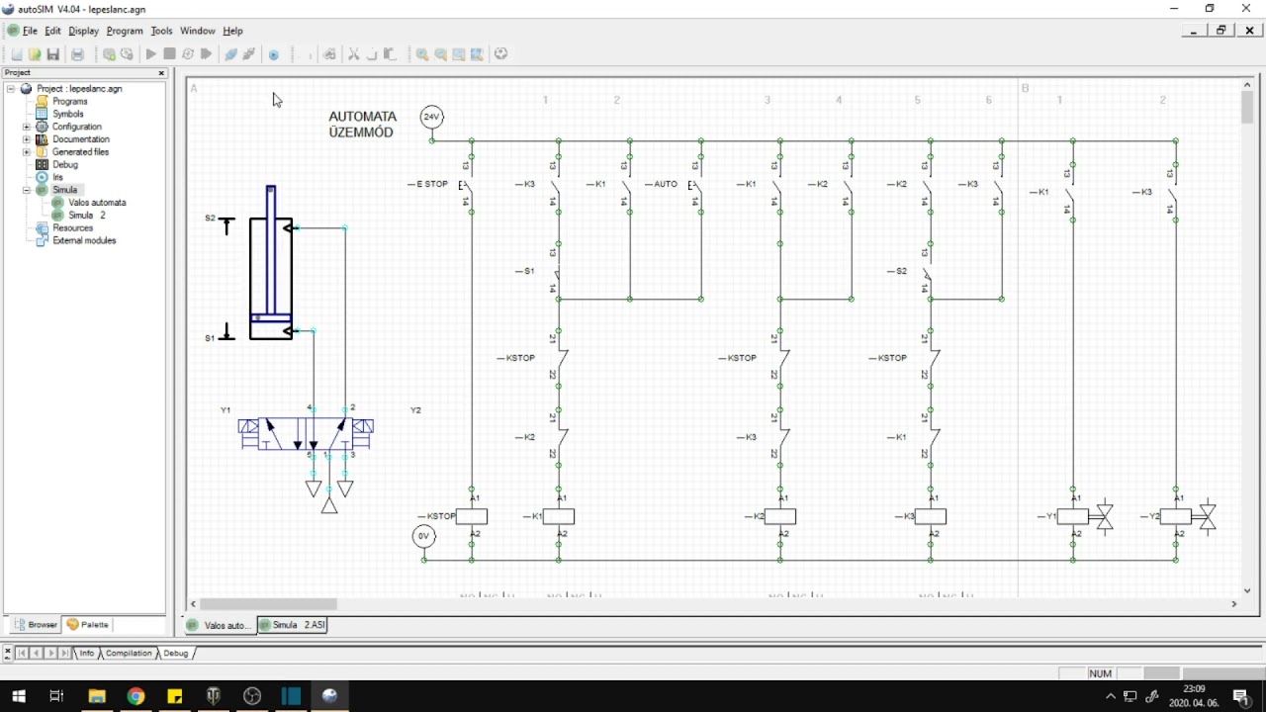Switch to the Browser tab
Viewport: 1266px width, 712px height.
coord(36,625)
